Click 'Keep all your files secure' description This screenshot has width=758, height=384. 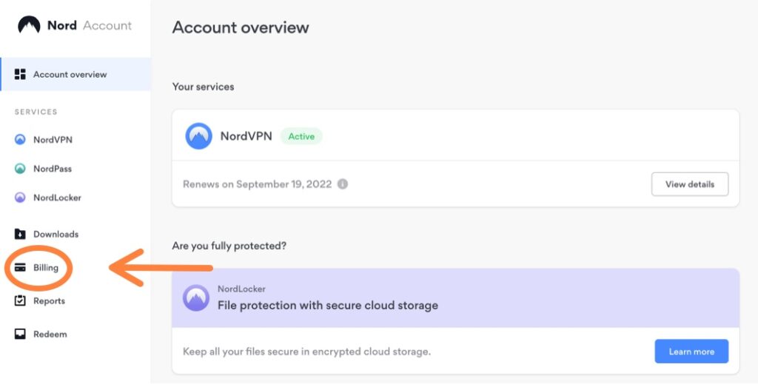click(x=306, y=351)
